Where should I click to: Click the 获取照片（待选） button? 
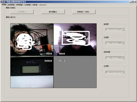(84, 12)
